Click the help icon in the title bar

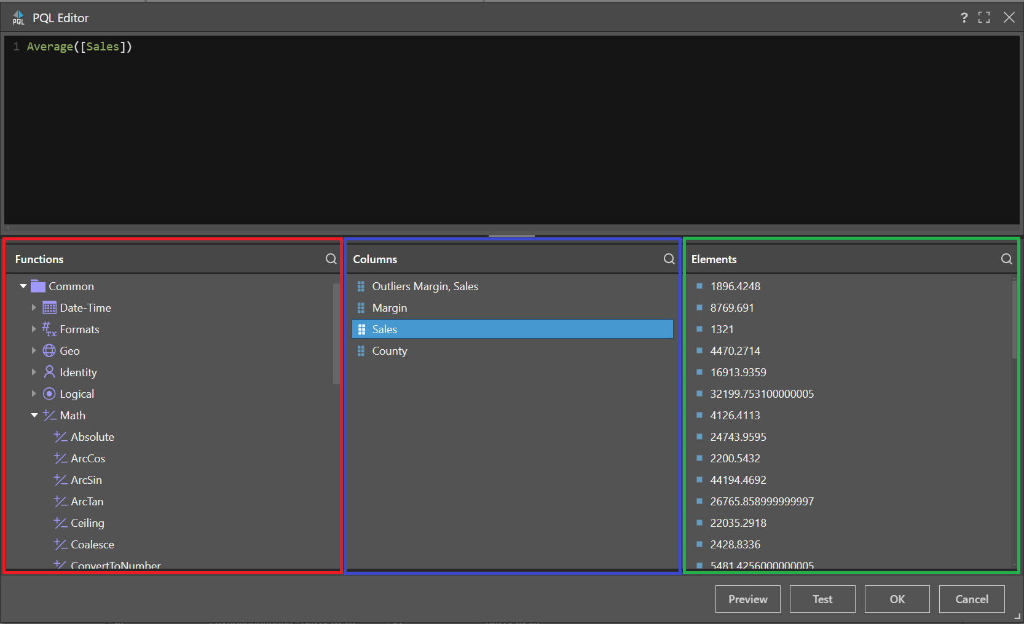pos(964,17)
